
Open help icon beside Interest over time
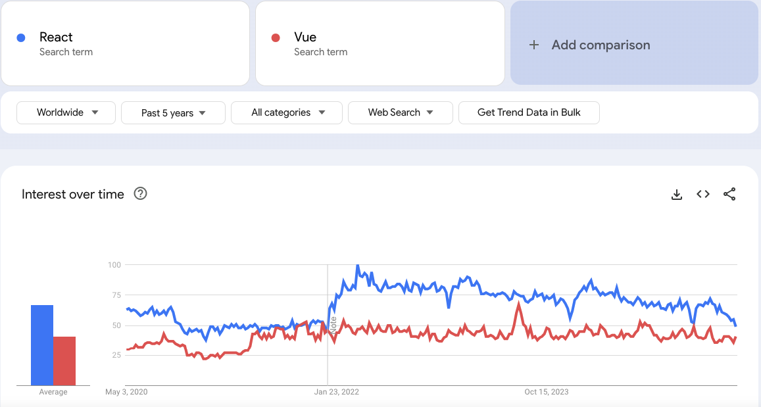(140, 193)
